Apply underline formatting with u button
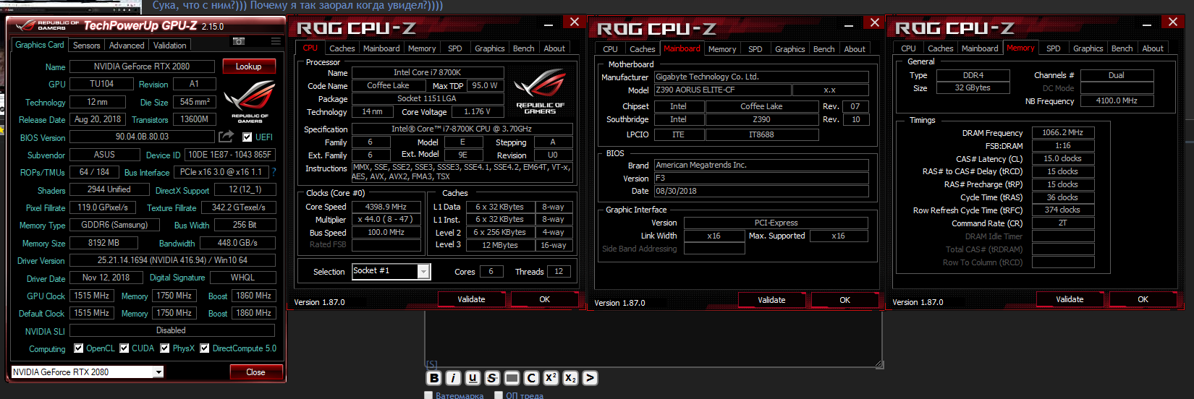 (x=473, y=377)
